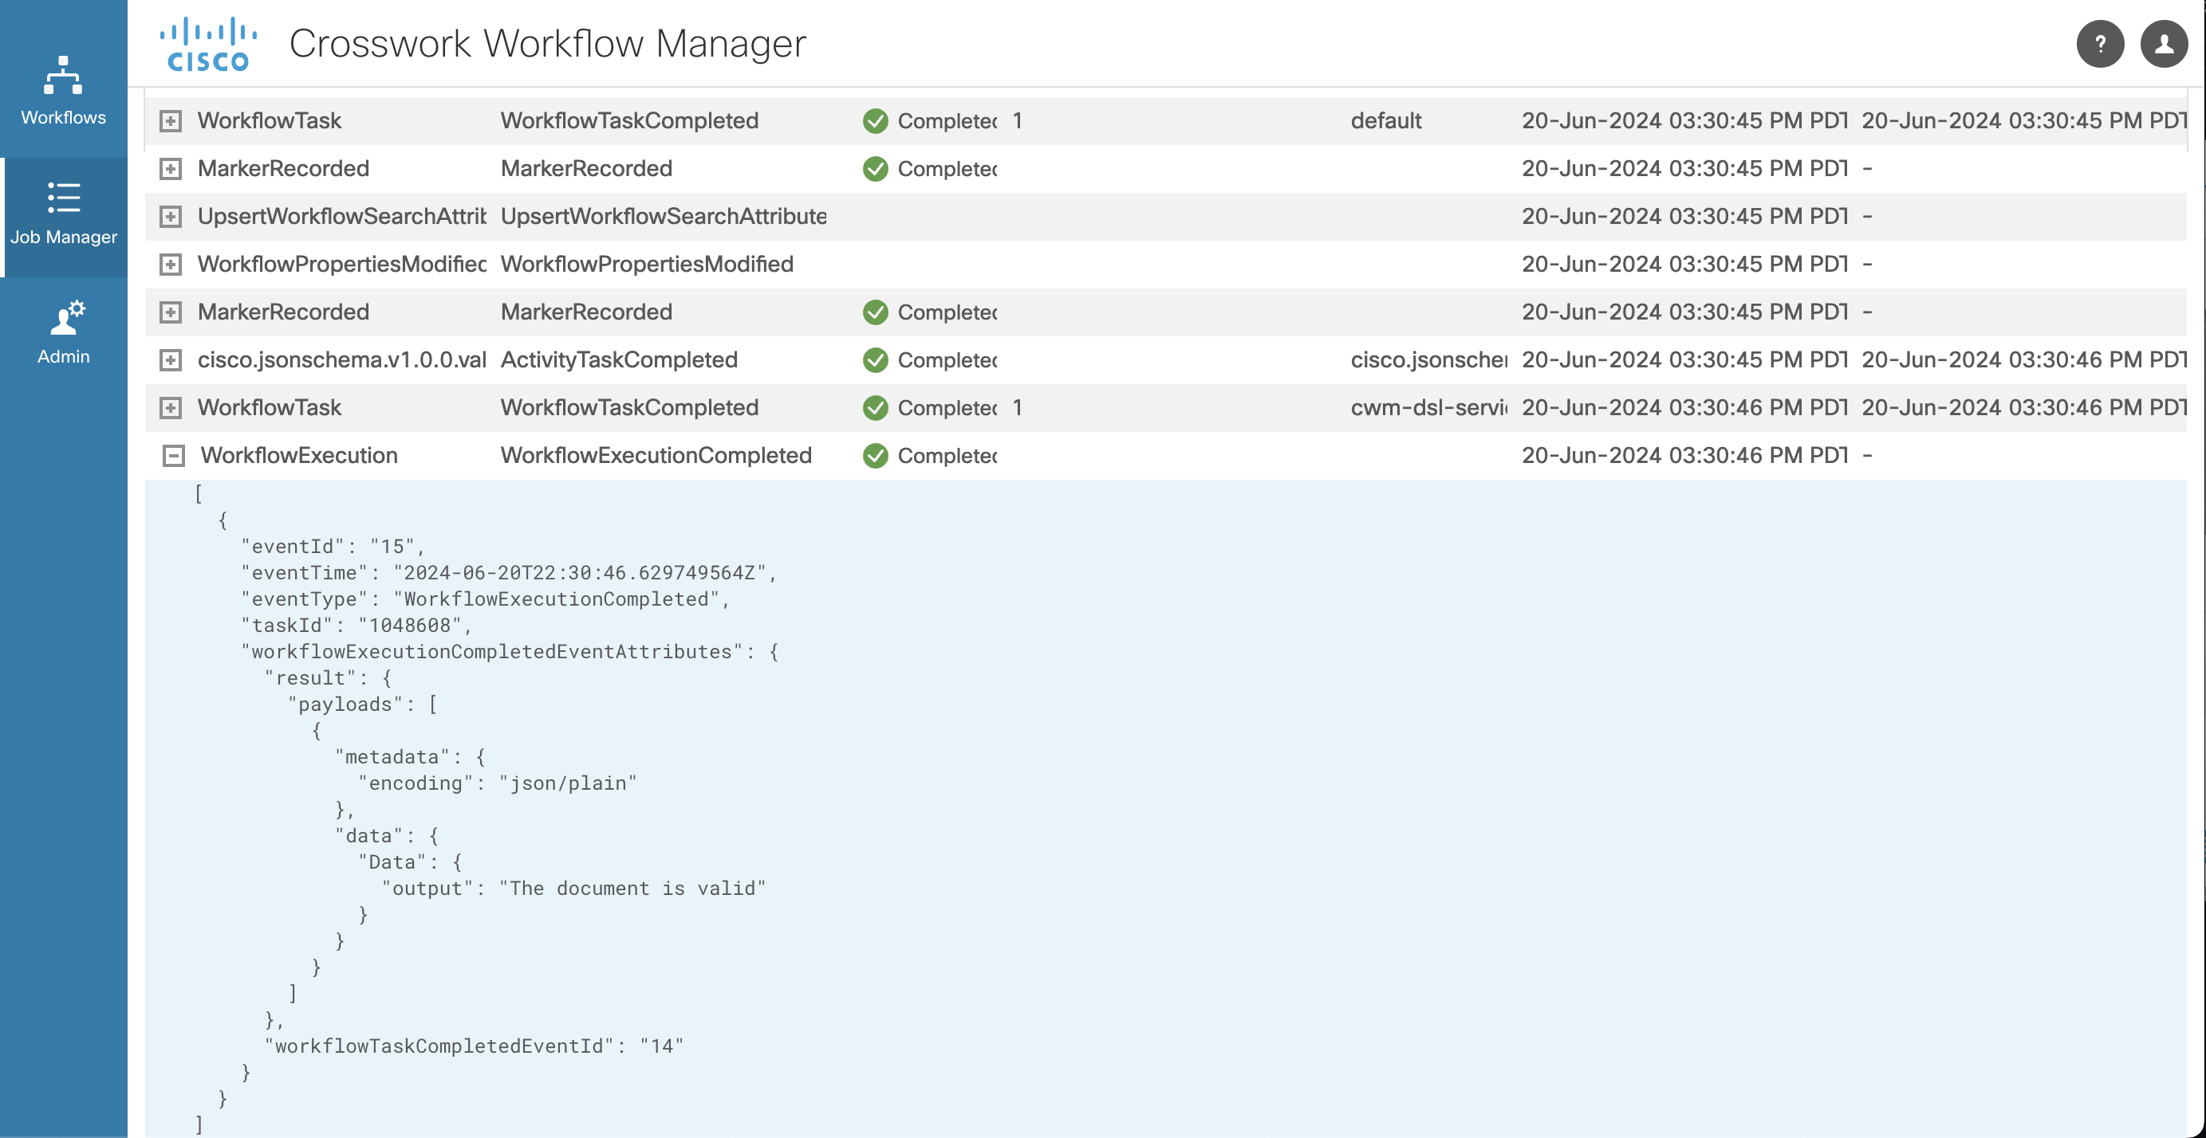Expand the WorkflowPropertiesModified row
This screenshot has height=1138, width=2206.
(x=171, y=265)
